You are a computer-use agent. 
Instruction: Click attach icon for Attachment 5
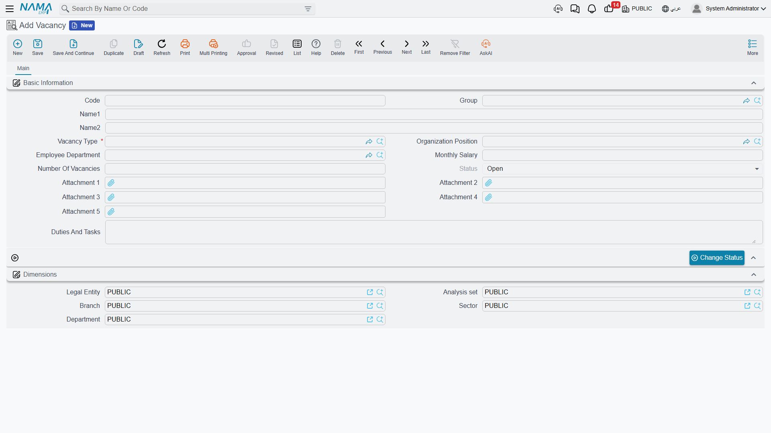111,212
